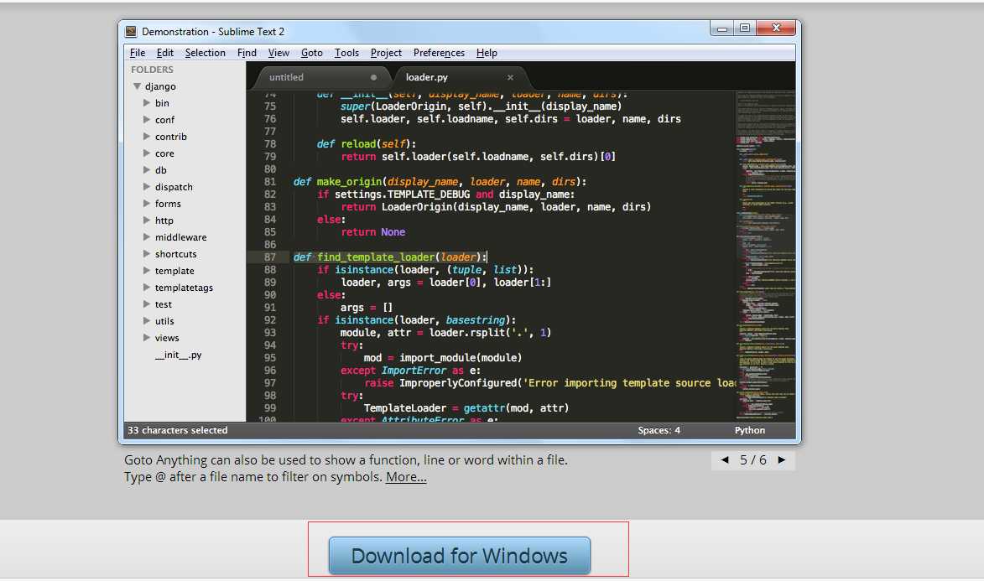This screenshot has height=581, width=984.
Task: Maximize the Sublime Text window
Action: pos(745,29)
